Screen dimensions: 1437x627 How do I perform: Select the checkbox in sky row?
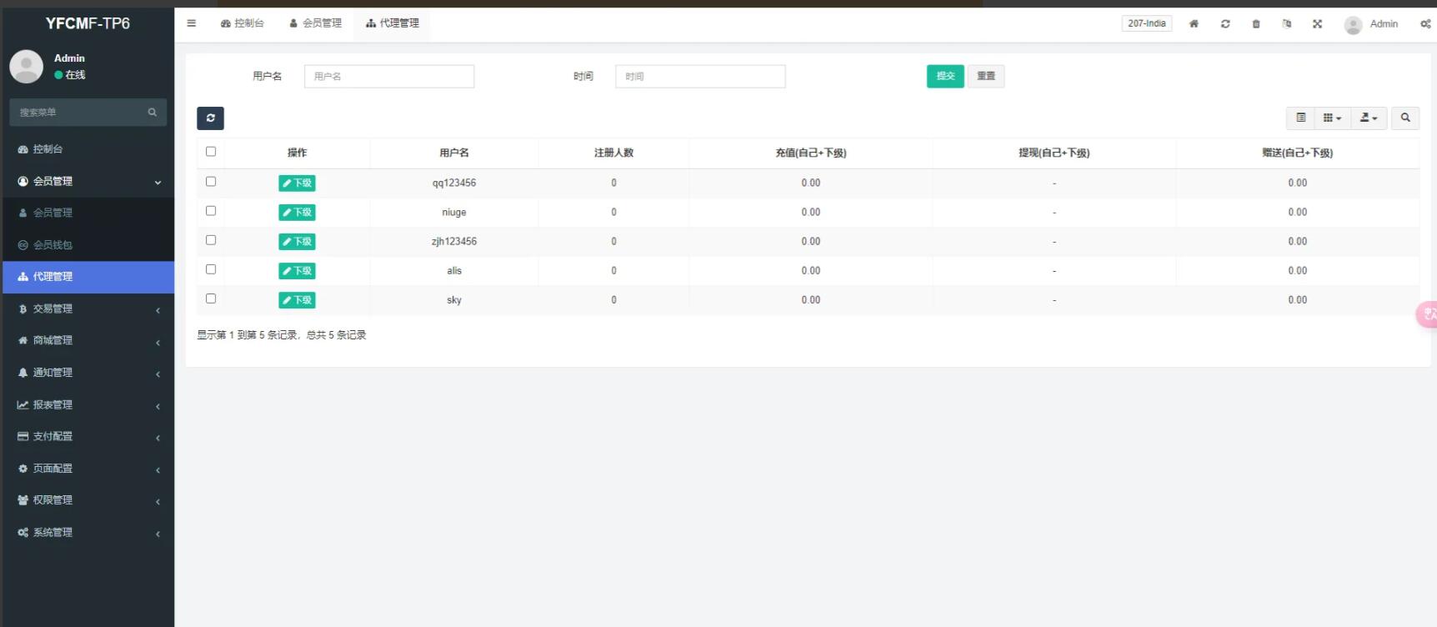pos(211,298)
